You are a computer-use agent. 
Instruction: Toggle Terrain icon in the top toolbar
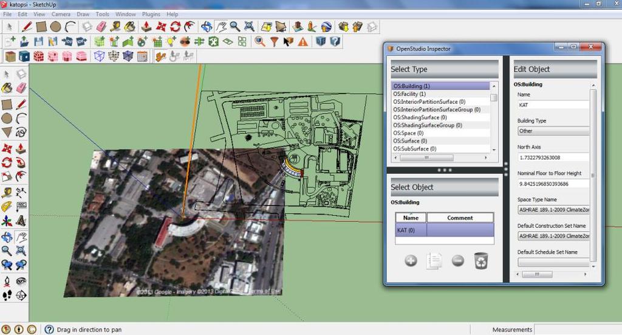281,27
